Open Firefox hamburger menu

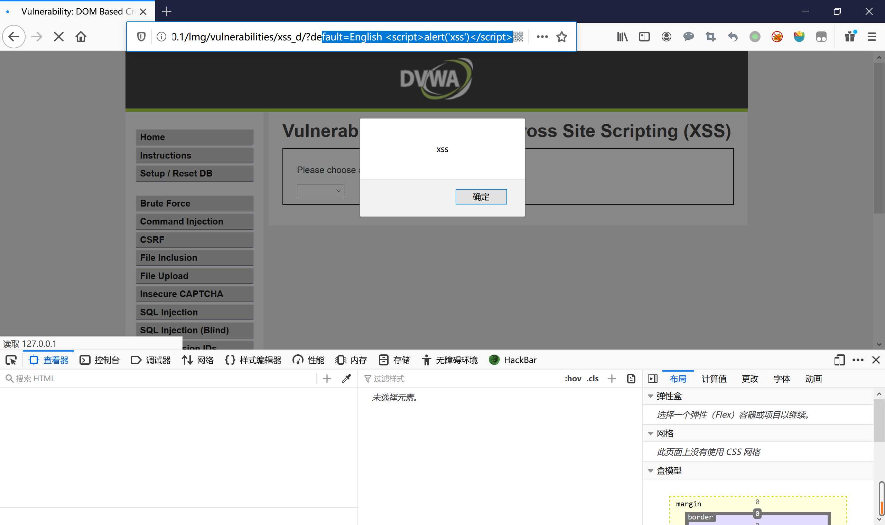[x=872, y=37]
